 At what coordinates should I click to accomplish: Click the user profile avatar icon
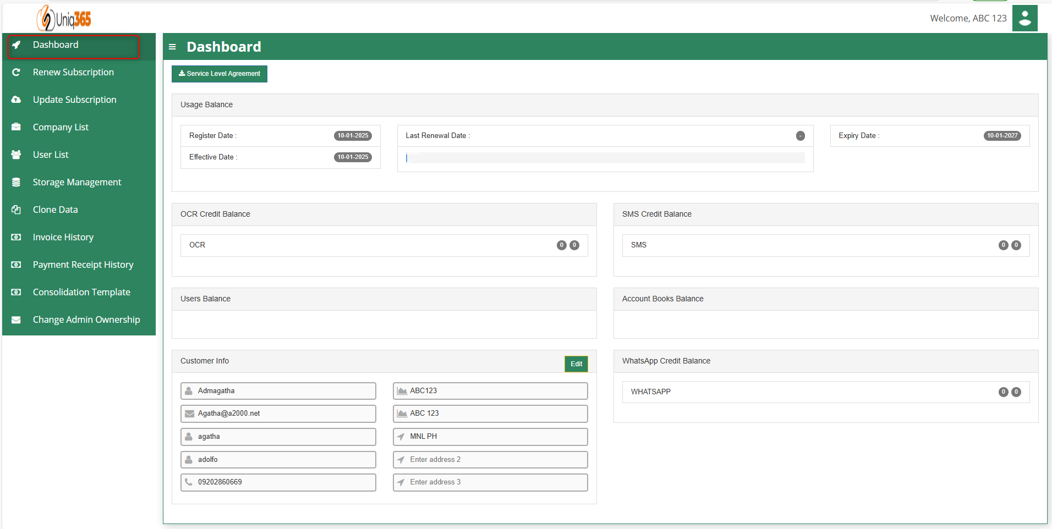[x=1024, y=18]
